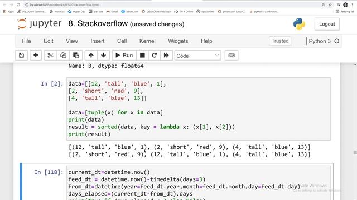Image resolution: width=357 pixels, height=200 pixels.
Task: Click the Python logo icon
Action: coord(299,24)
